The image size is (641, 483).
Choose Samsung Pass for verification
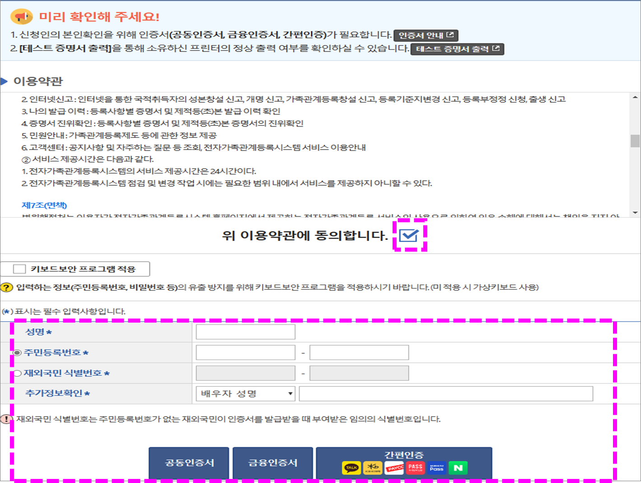pyautogui.click(x=436, y=468)
